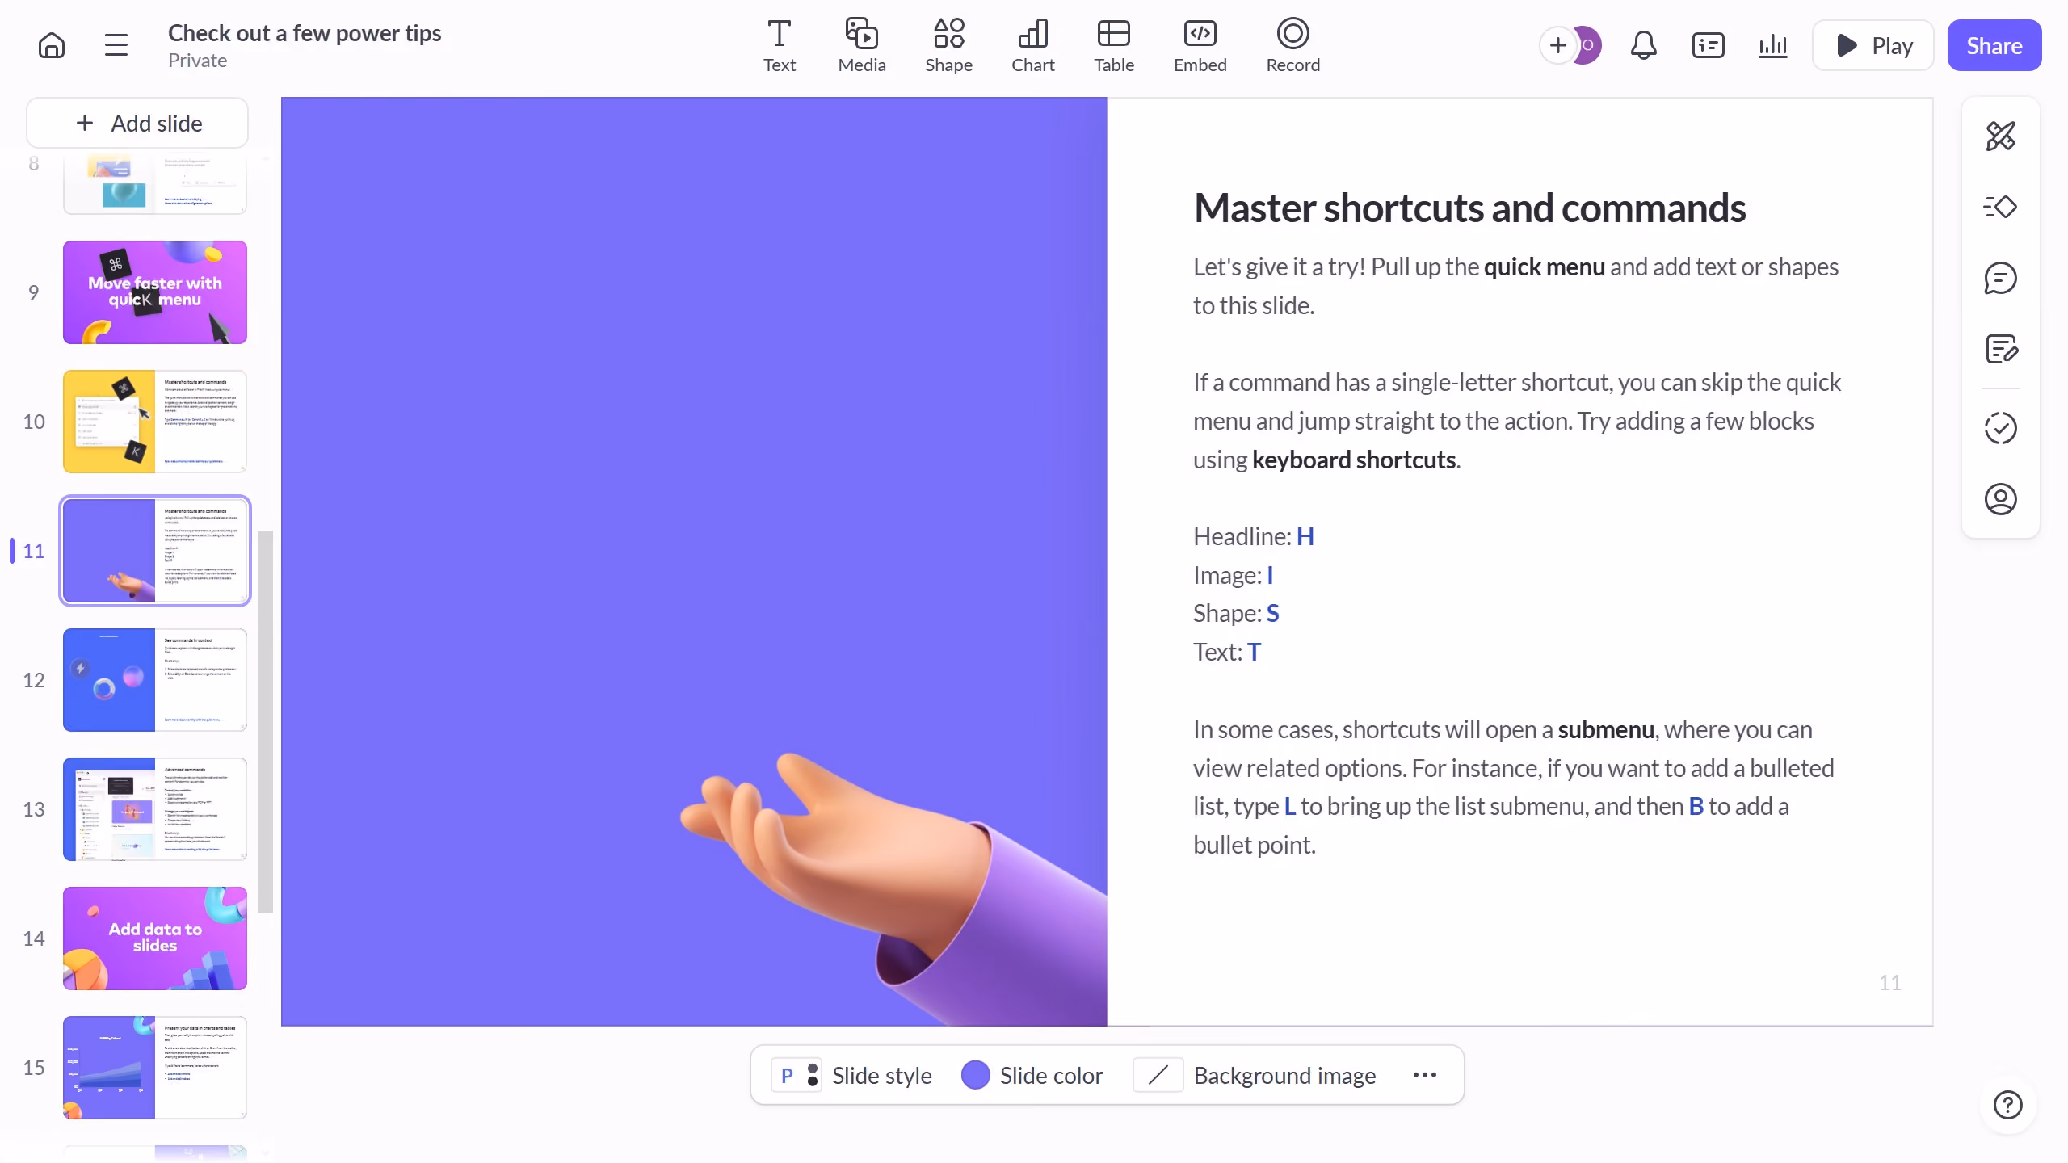Click the 'quick menu' bold text
The height and width of the screenshot is (1163, 2068).
[1545, 267]
